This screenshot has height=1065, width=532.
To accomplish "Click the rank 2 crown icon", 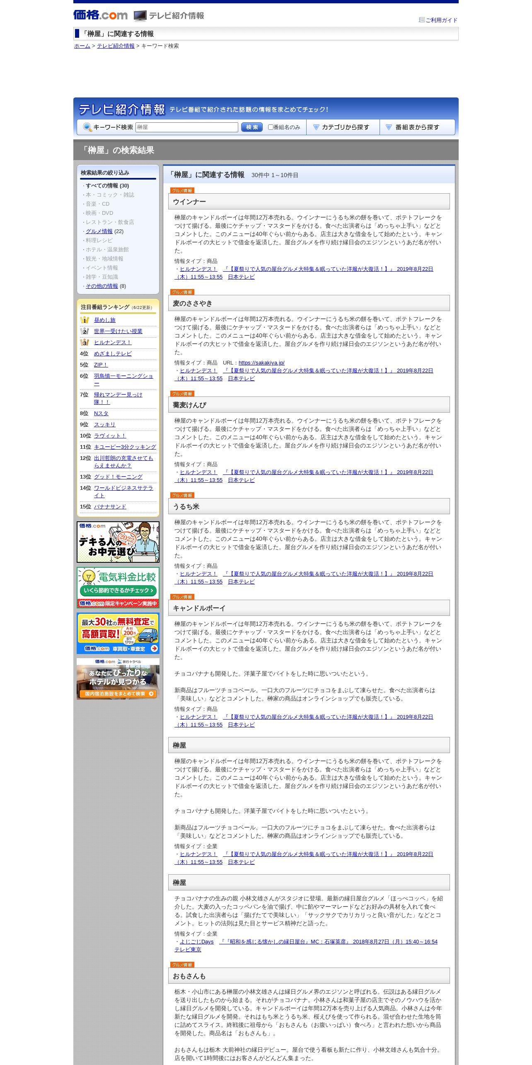I will pyautogui.click(x=85, y=331).
